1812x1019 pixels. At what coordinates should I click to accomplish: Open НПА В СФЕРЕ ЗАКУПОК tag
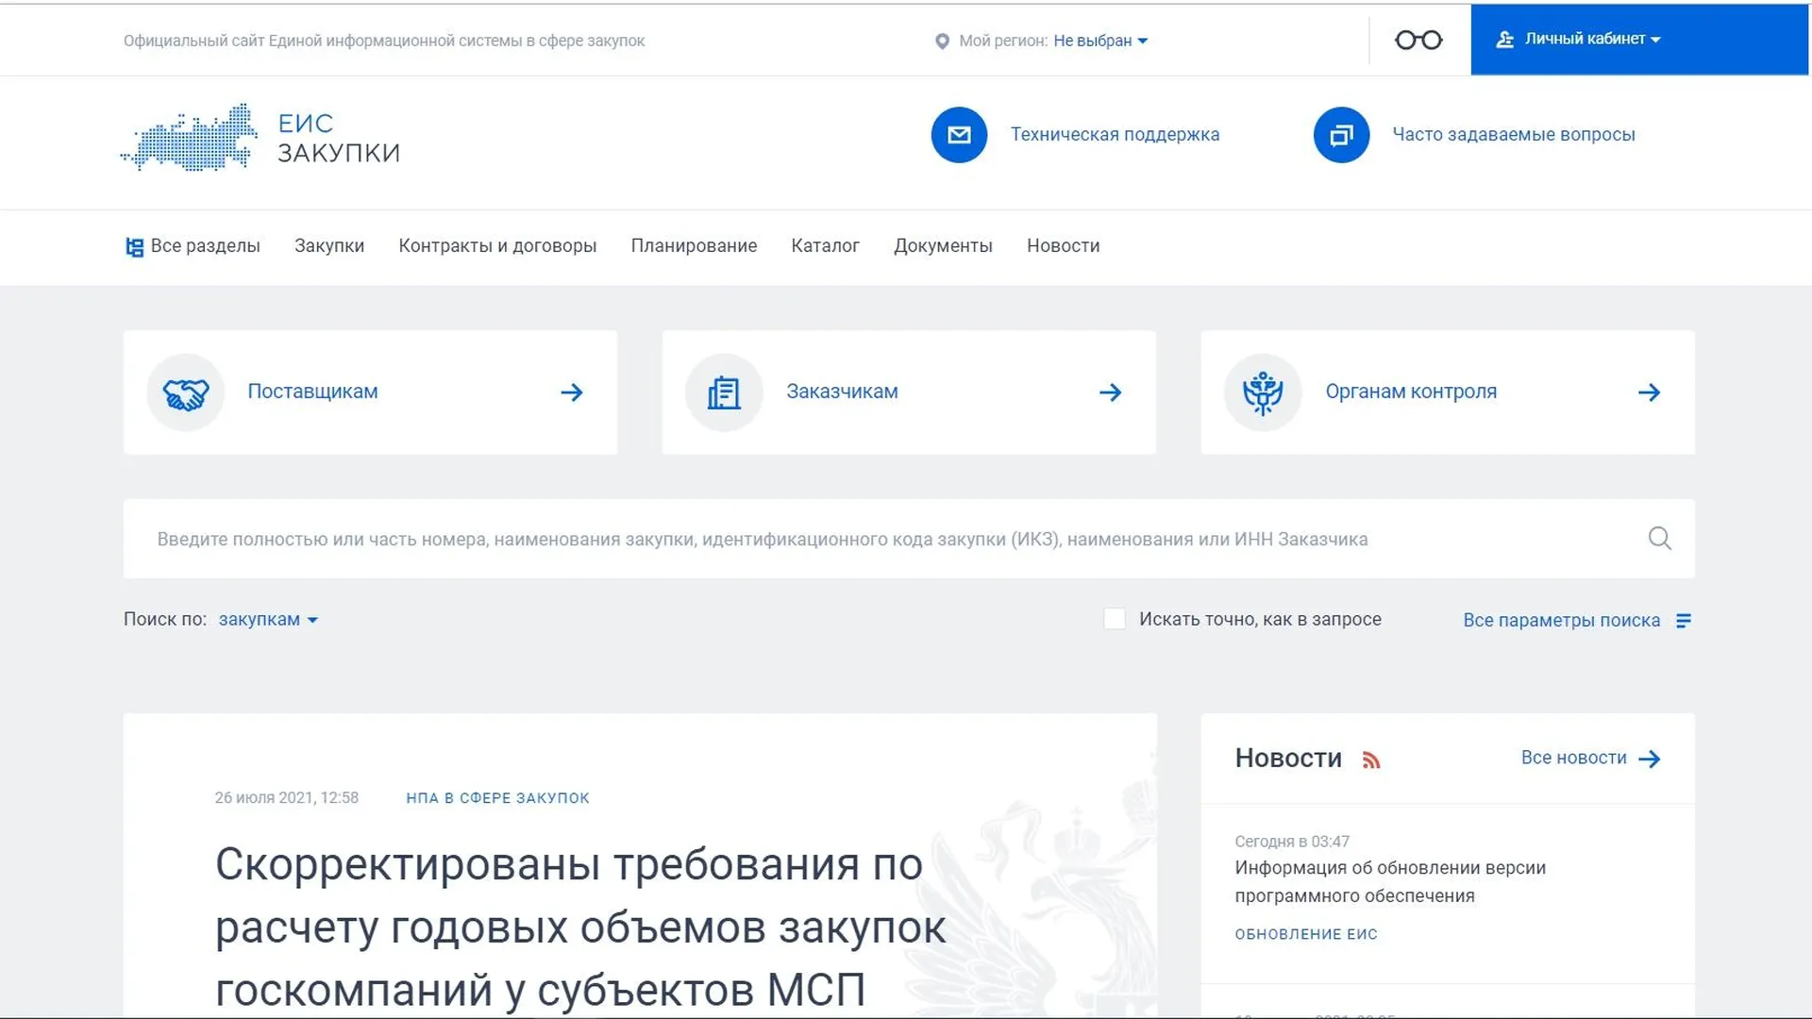pyautogui.click(x=497, y=798)
